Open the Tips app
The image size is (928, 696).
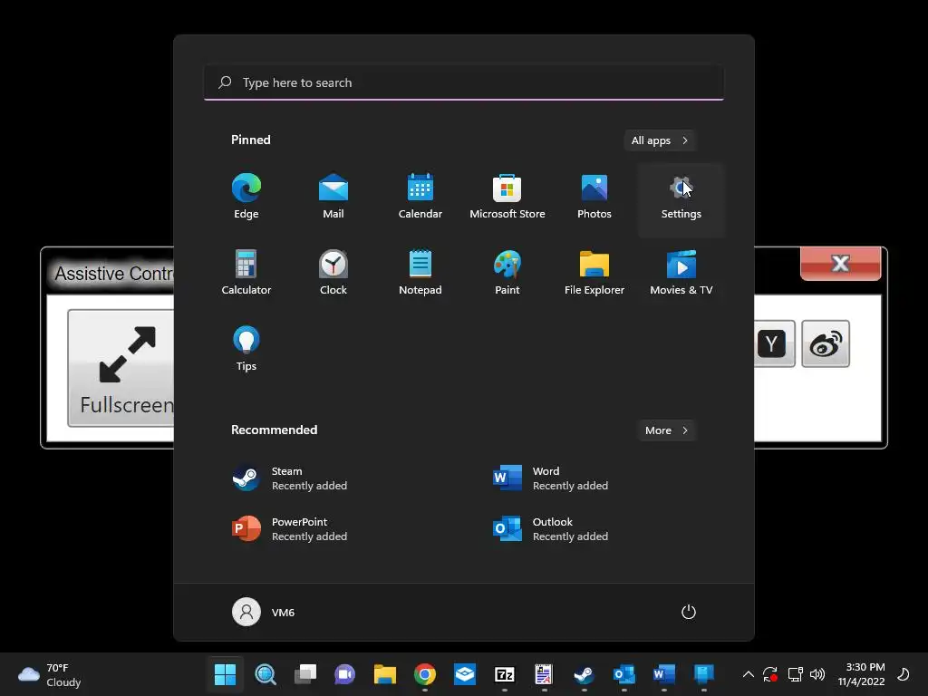(x=246, y=349)
